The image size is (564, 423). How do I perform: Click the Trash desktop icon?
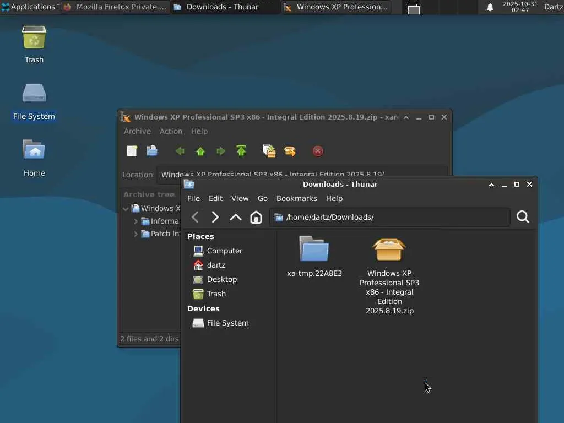[34, 44]
